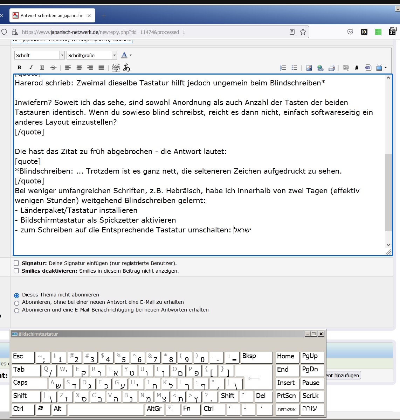Click the אפשרויות options key
Image resolution: width=400 pixels, height=420 pixels.
pos(287,409)
